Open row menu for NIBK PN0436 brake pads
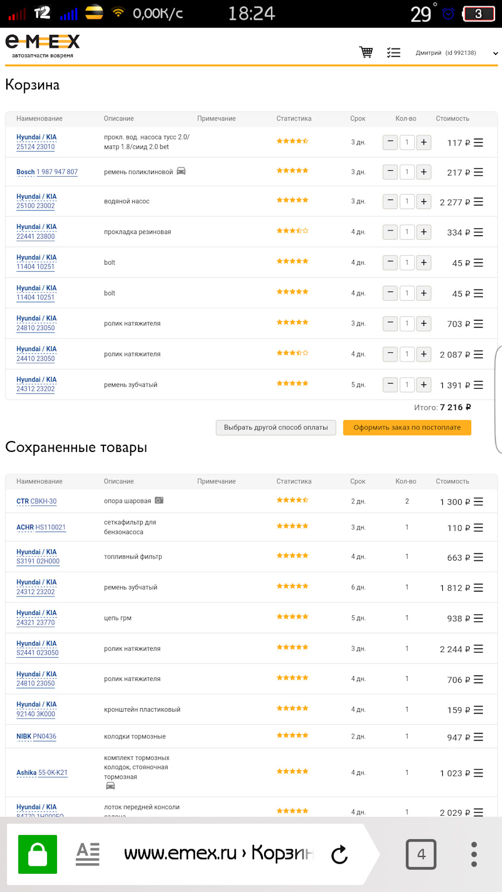 click(478, 737)
